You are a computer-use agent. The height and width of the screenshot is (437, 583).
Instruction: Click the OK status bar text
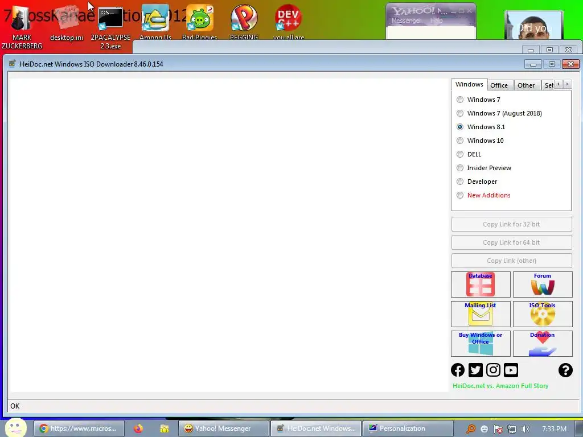click(x=15, y=406)
